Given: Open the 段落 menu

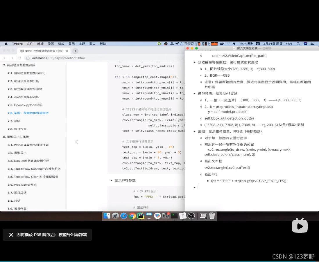Looking at the screenshot, I should coord(51,44).
